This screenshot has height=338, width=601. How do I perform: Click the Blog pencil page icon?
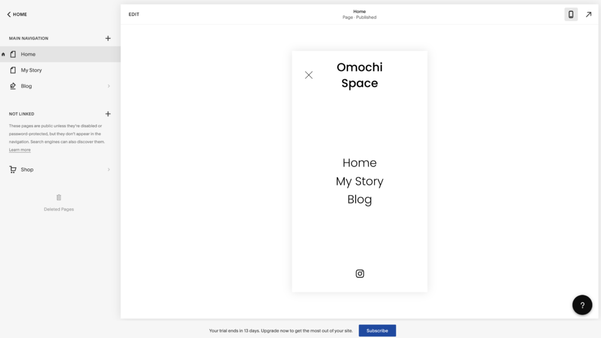click(x=13, y=86)
